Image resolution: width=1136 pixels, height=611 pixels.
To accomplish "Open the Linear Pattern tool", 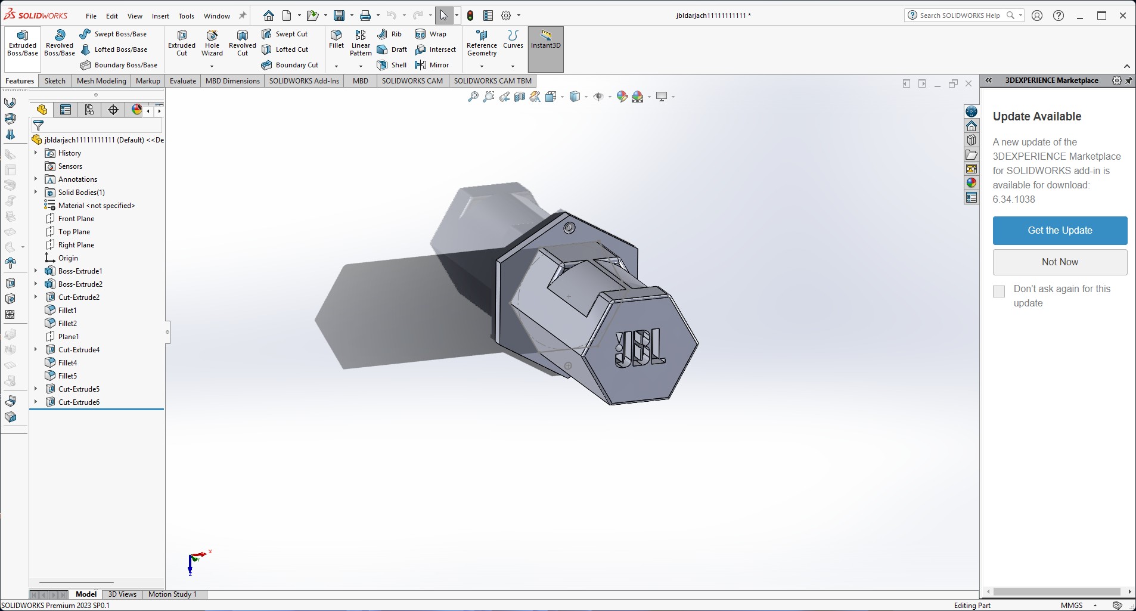I will pos(361,43).
